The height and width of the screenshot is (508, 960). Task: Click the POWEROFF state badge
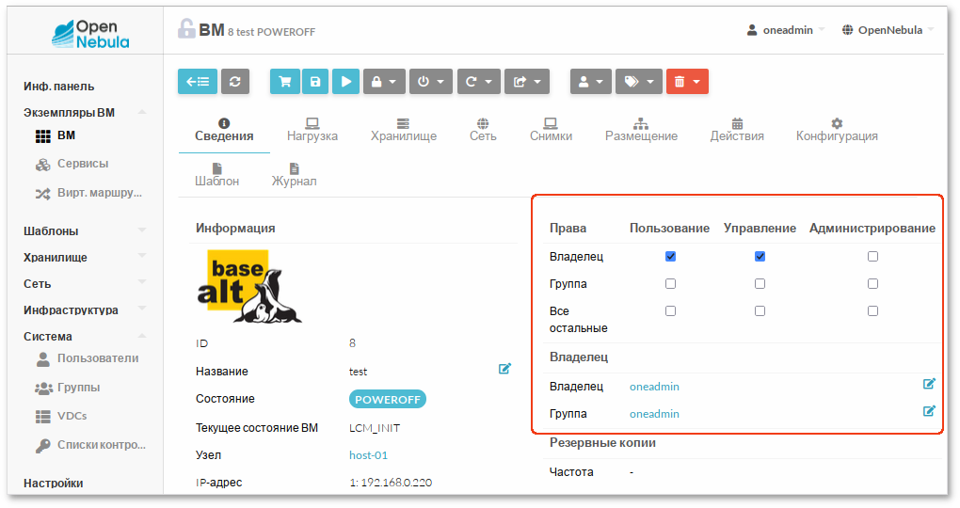tap(388, 399)
